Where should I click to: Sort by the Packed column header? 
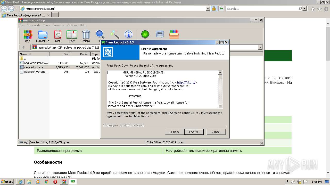80,54
